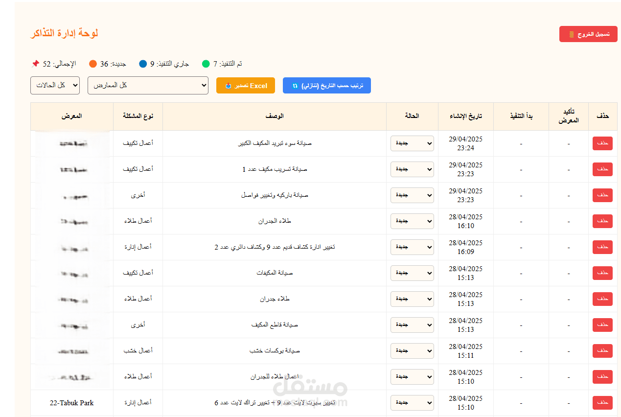Viewport: 621px width, 417px height.
Task: Delete the اعمال طلاء للجدران ticket
Action: (x=602, y=377)
